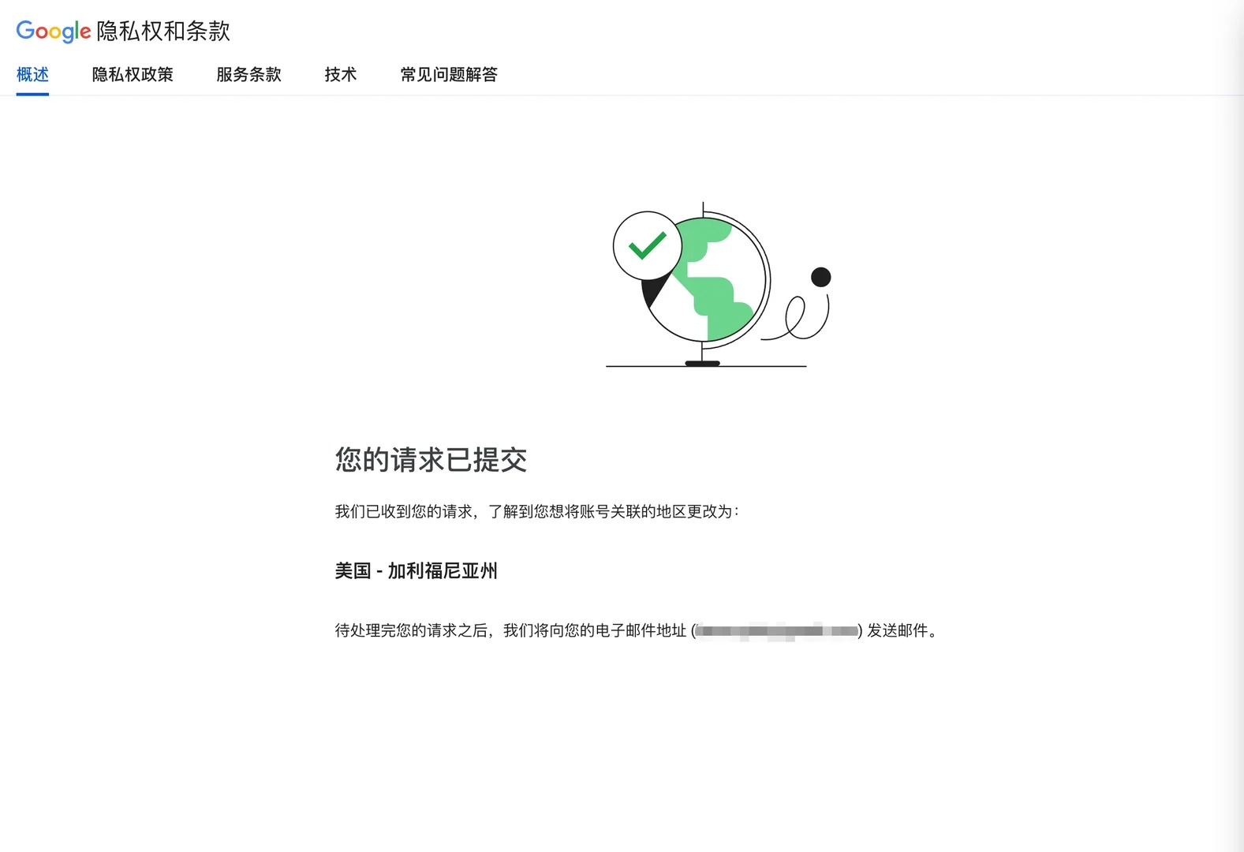Image resolution: width=1244 pixels, height=852 pixels.
Task: Switch to the 隐私权政策 tab
Action: pos(133,74)
